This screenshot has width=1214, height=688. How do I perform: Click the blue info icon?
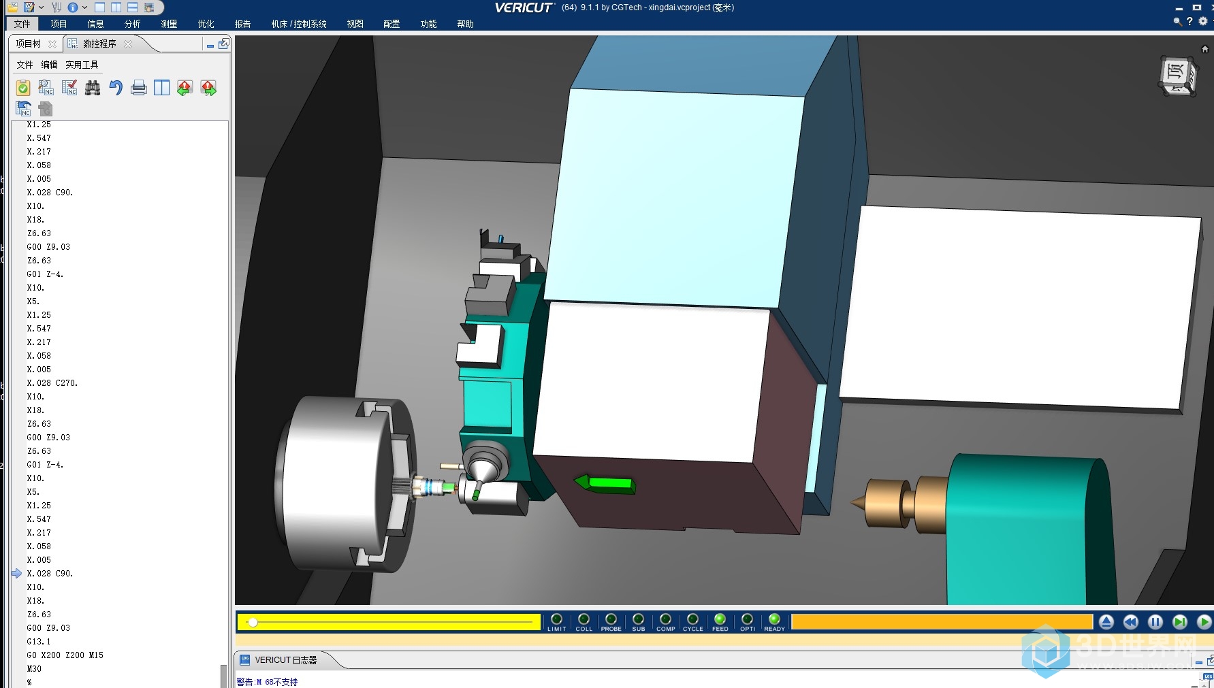(73, 7)
